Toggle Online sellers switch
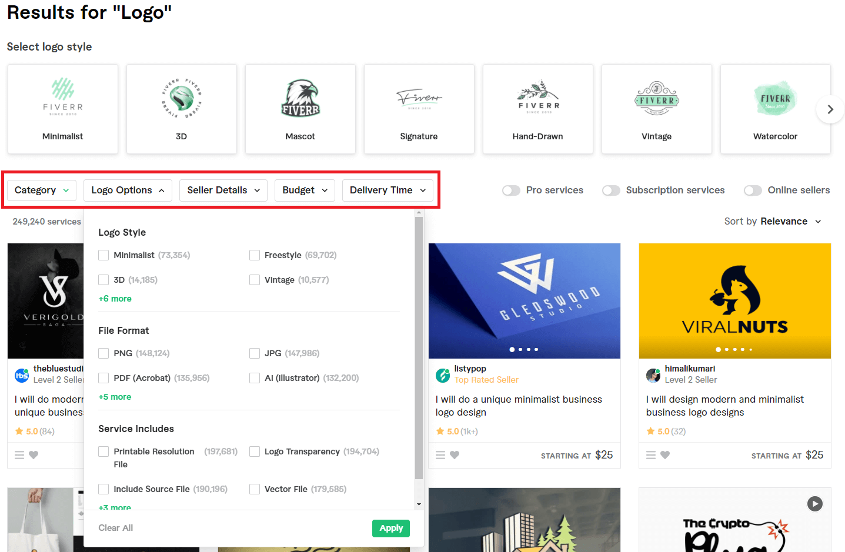Viewport: 845px width, 552px height. [753, 190]
